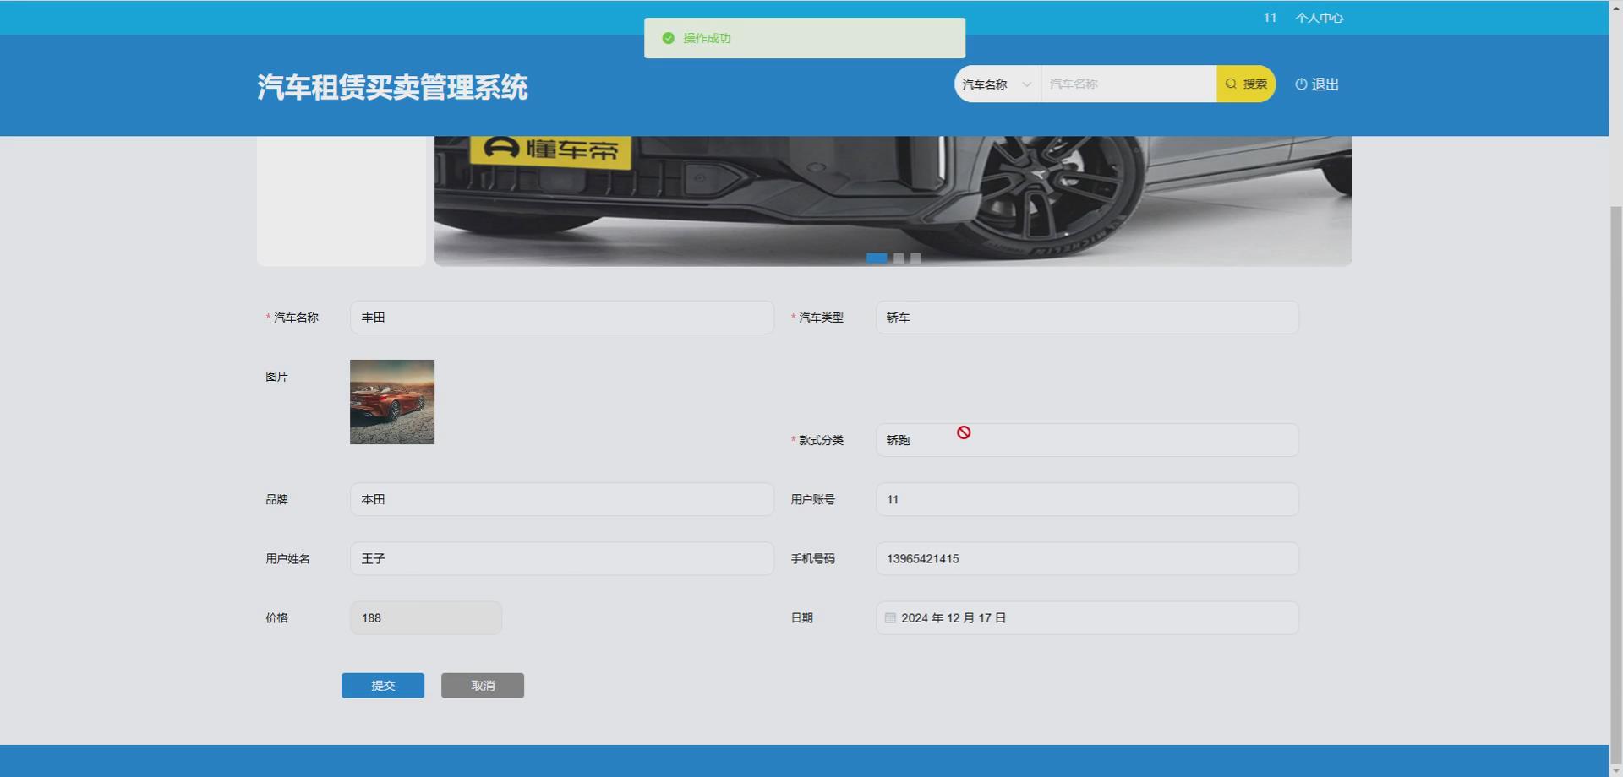Click the car banner image
The width and height of the screenshot is (1623, 777).
tap(893, 201)
